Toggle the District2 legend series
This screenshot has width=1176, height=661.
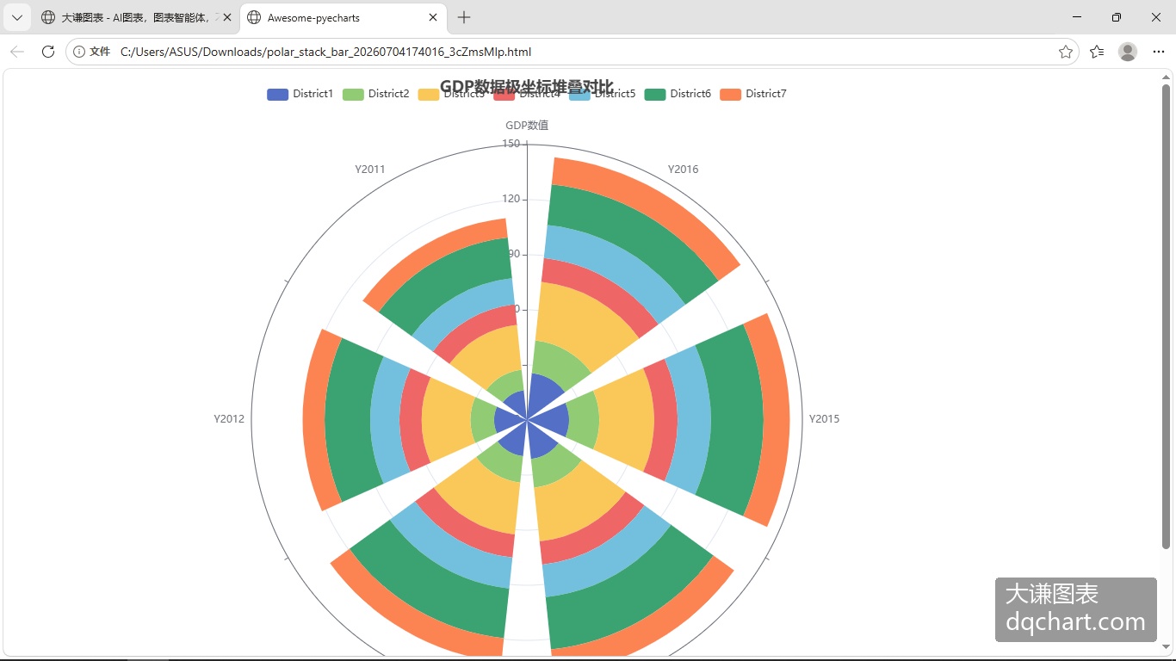click(375, 94)
